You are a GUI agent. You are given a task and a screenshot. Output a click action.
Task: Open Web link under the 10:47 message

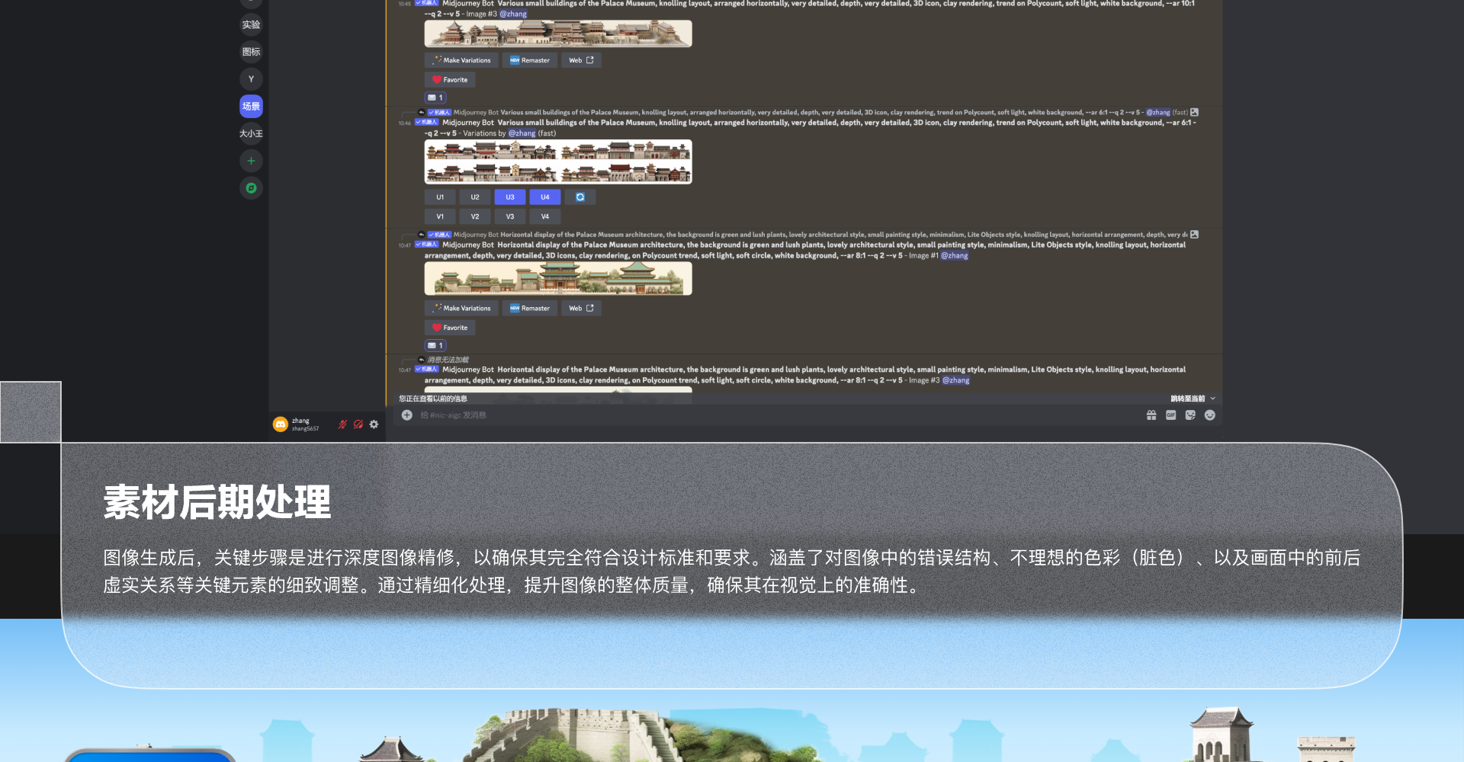(581, 309)
